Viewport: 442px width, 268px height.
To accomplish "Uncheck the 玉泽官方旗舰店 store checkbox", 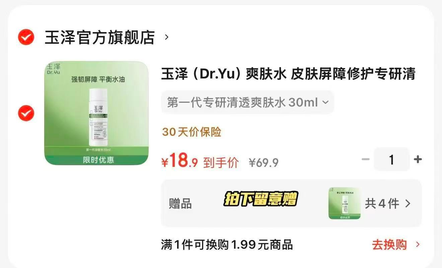I will click(26, 37).
